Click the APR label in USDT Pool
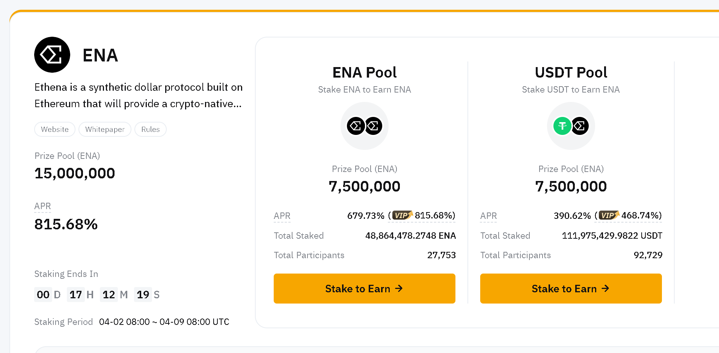Viewport: 719px width, 353px height. pos(488,216)
